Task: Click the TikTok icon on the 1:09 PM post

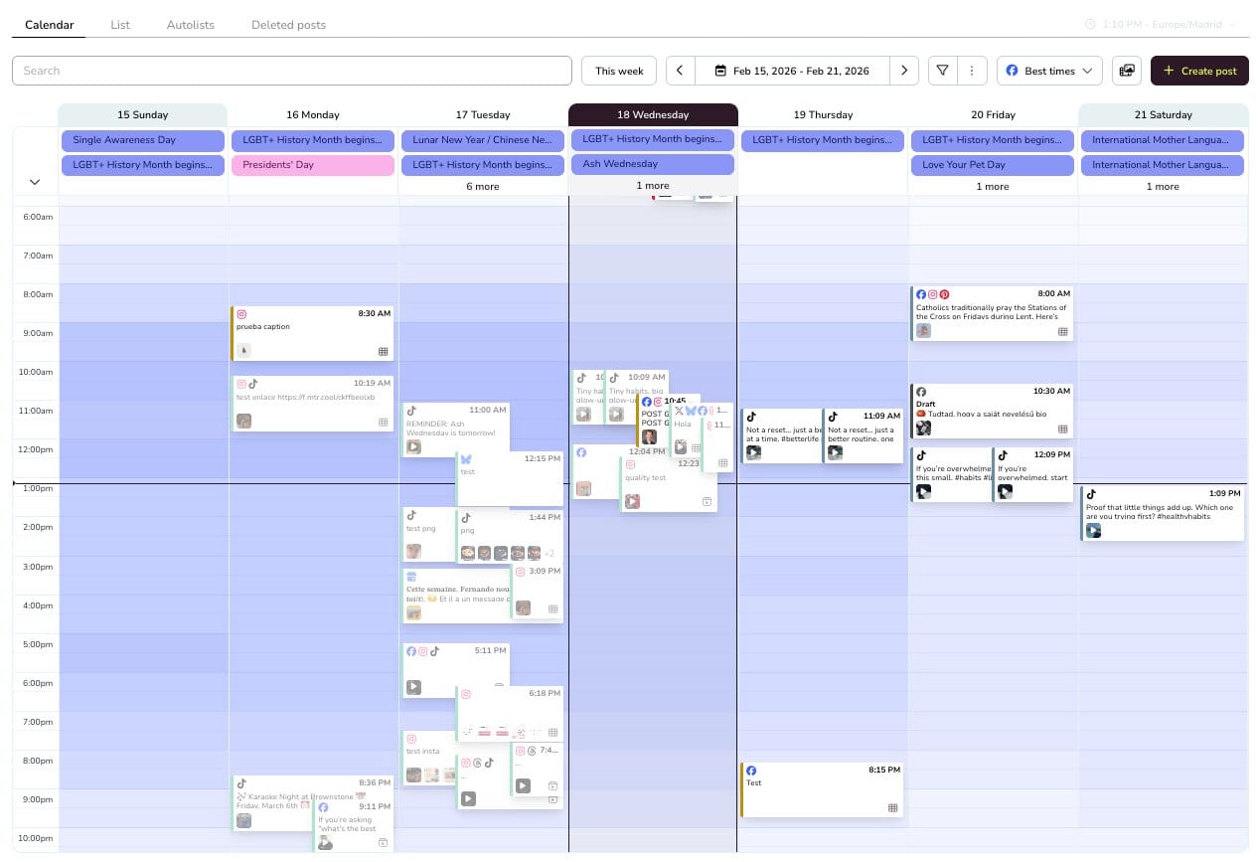Action: pyautogui.click(x=1091, y=493)
